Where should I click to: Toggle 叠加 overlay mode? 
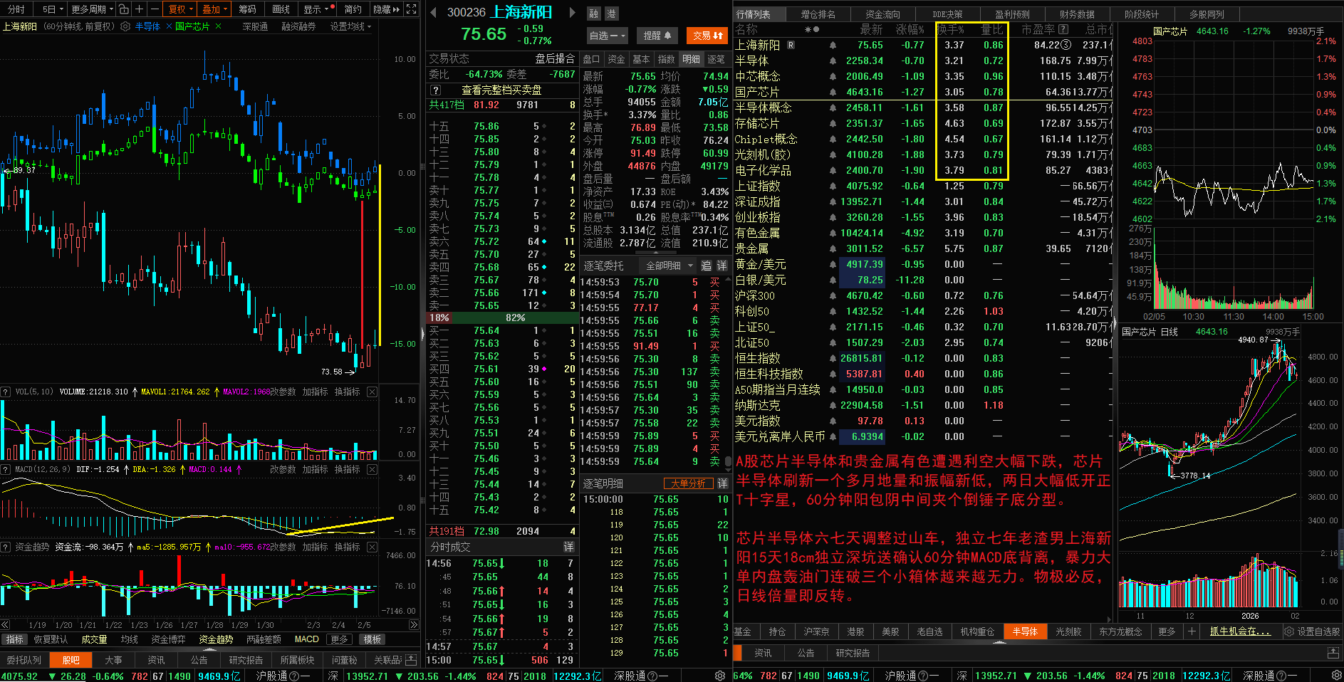tap(215, 9)
